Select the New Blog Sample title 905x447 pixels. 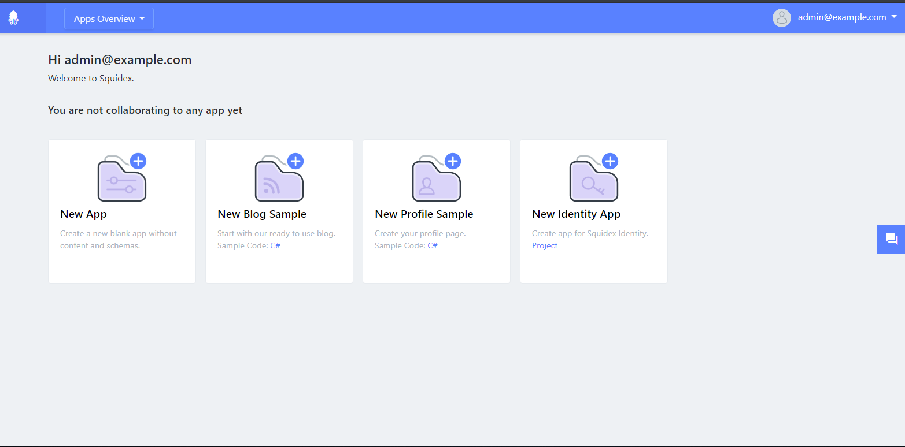click(262, 214)
